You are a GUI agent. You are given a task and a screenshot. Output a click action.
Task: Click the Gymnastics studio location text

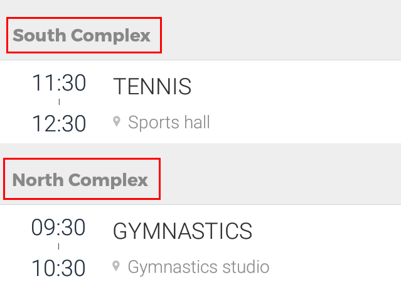pos(198,267)
